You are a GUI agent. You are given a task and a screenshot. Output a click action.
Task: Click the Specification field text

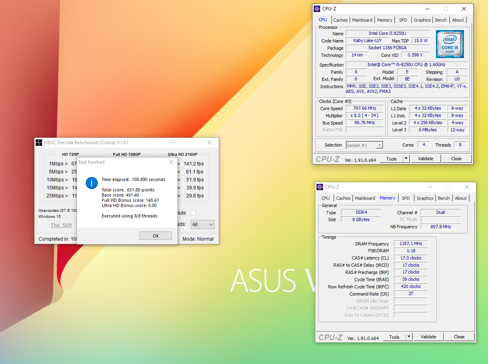[406, 64]
